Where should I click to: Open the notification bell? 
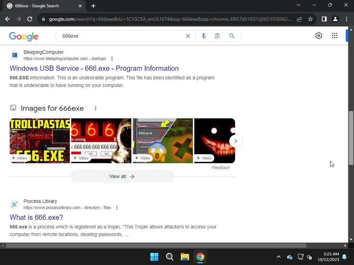coord(345,257)
